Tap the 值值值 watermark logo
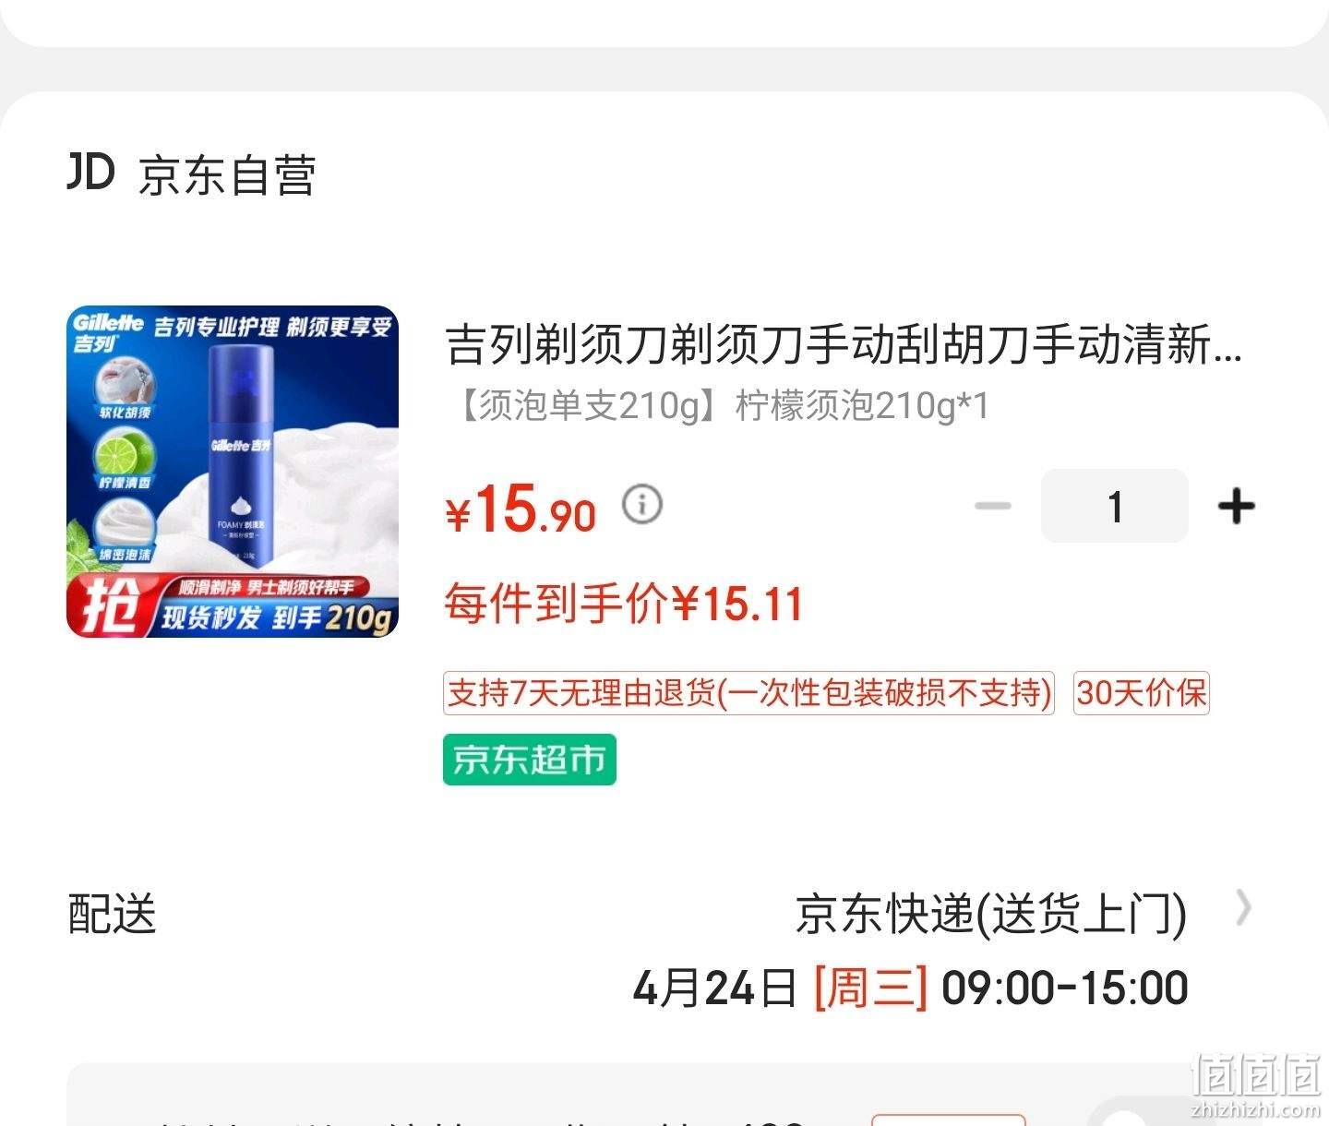The image size is (1329, 1126). pos(1256,1081)
